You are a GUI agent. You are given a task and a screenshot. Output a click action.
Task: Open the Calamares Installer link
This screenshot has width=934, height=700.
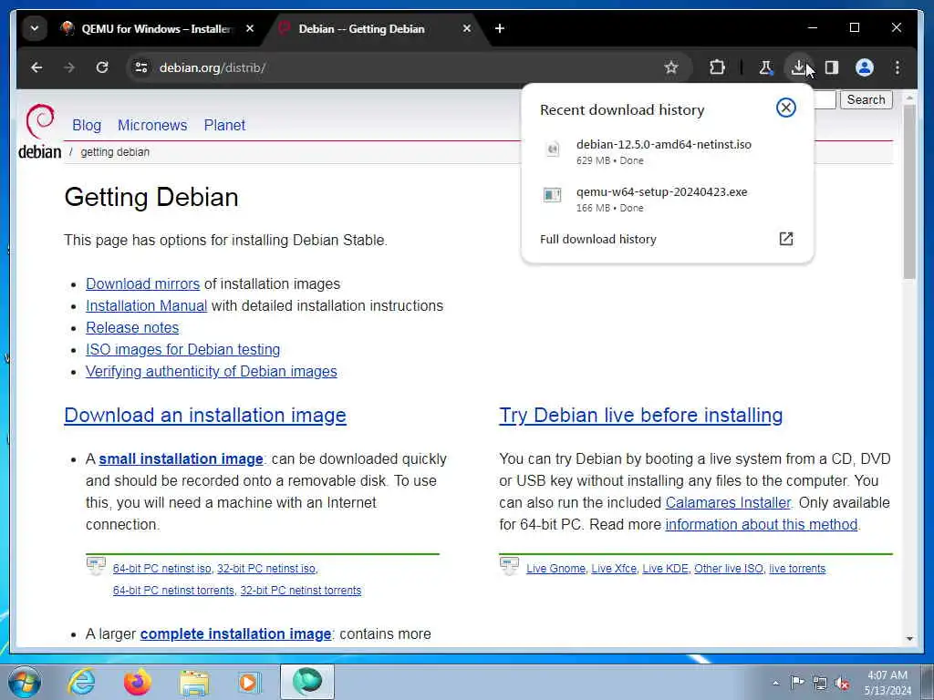coord(728,502)
